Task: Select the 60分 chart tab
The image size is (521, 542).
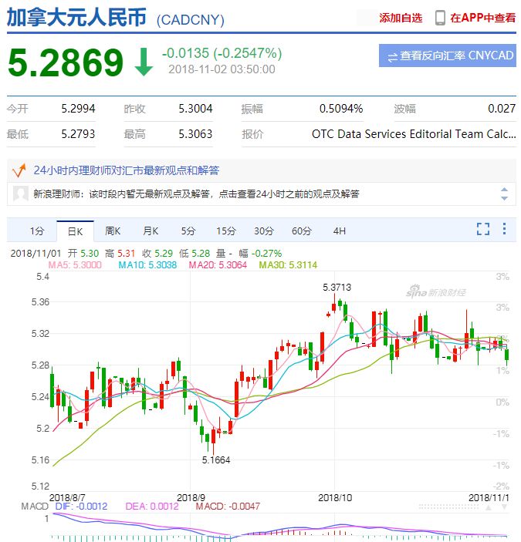Action: [x=302, y=231]
